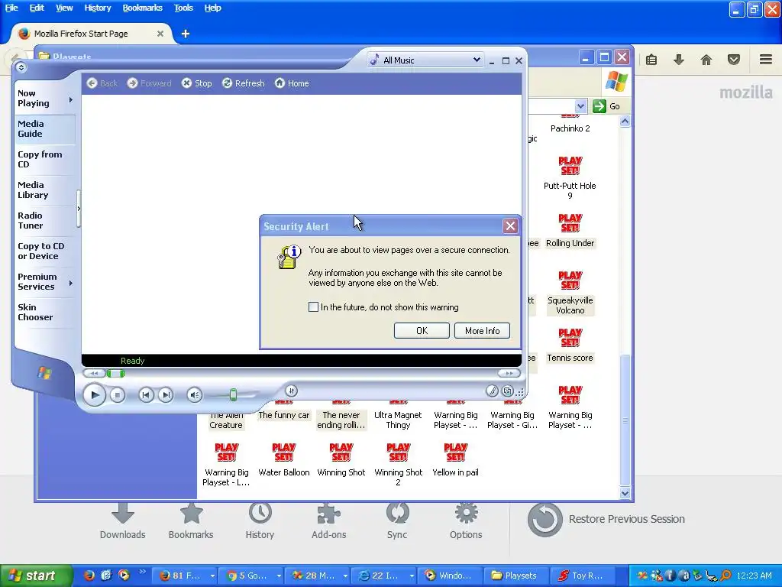Click Stop in Media Guide toolbar

[x=196, y=83]
